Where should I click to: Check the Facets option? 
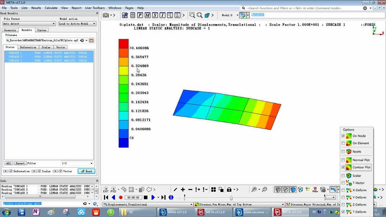pyautogui.click(x=343, y=152)
